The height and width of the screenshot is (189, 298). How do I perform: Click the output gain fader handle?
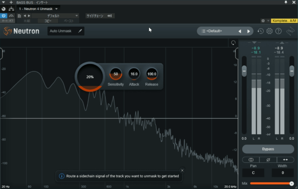pos(292,71)
